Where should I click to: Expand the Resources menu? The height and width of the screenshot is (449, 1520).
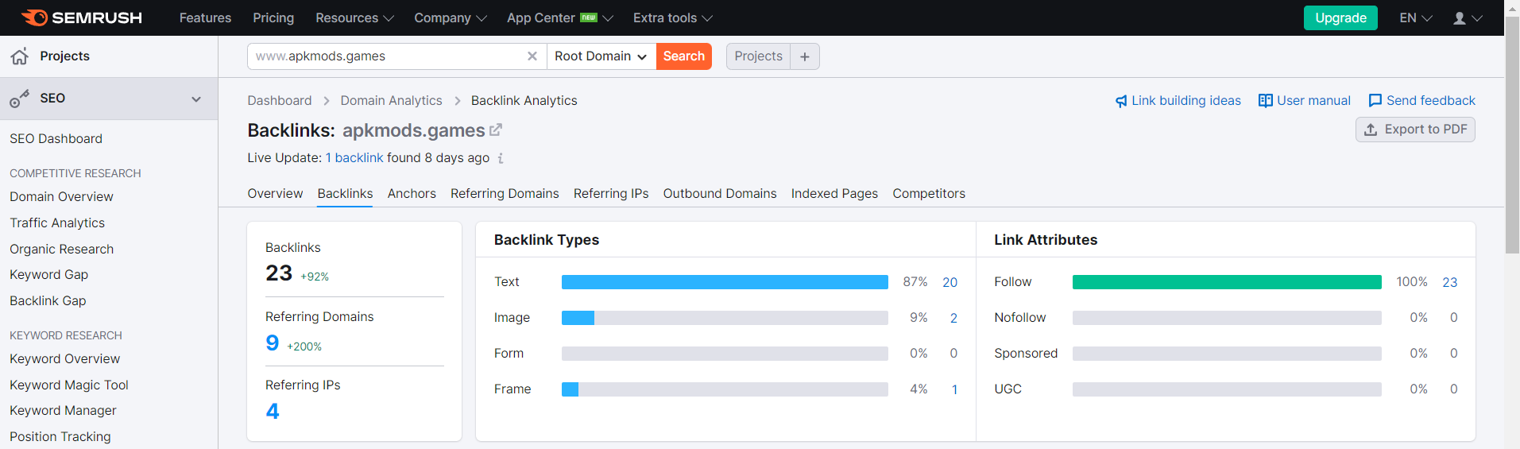354,17
